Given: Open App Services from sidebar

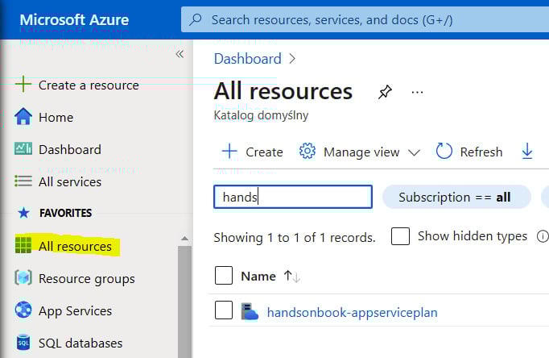Looking at the screenshot, I should (76, 311).
